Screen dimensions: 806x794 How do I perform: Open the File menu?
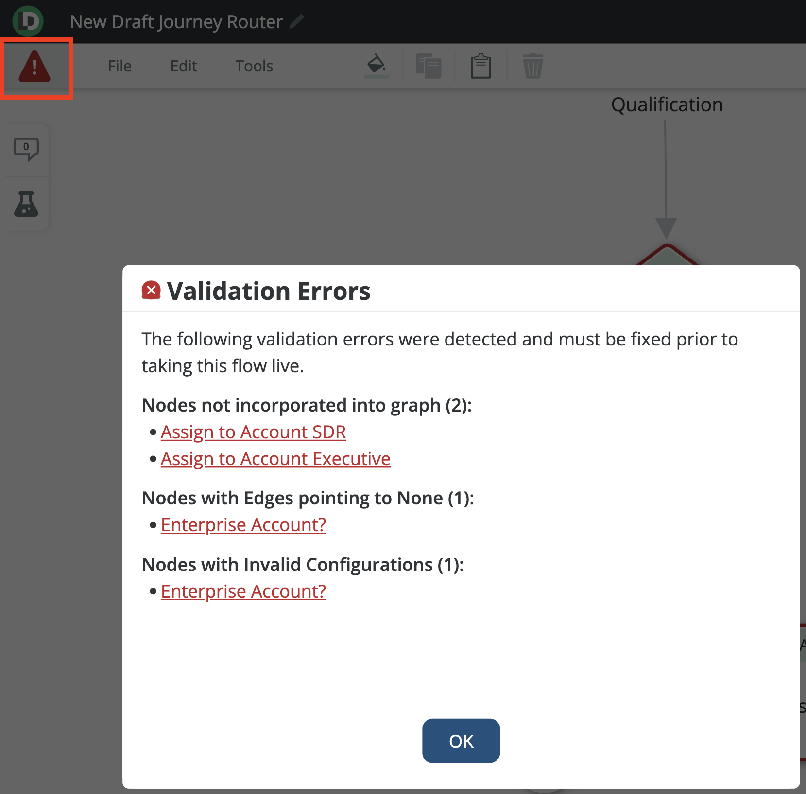coord(120,66)
